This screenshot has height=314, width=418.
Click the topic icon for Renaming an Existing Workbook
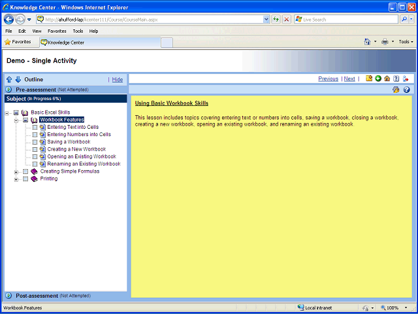(x=42, y=164)
